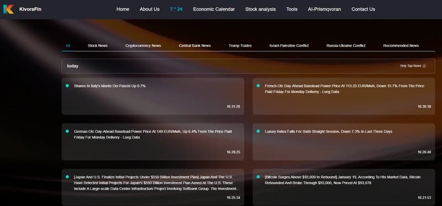The height and width of the screenshot is (206, 442).
Task: Click timestamp 16:28:25
Action: coord(233,152)
